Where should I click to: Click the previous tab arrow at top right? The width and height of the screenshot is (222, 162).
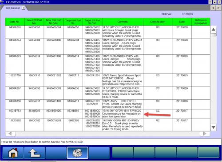(213, 8)
